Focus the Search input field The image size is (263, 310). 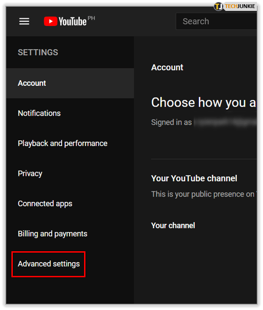coord(216,21)
